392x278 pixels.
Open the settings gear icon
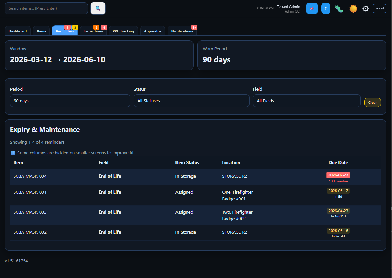[x=366, y=8]
